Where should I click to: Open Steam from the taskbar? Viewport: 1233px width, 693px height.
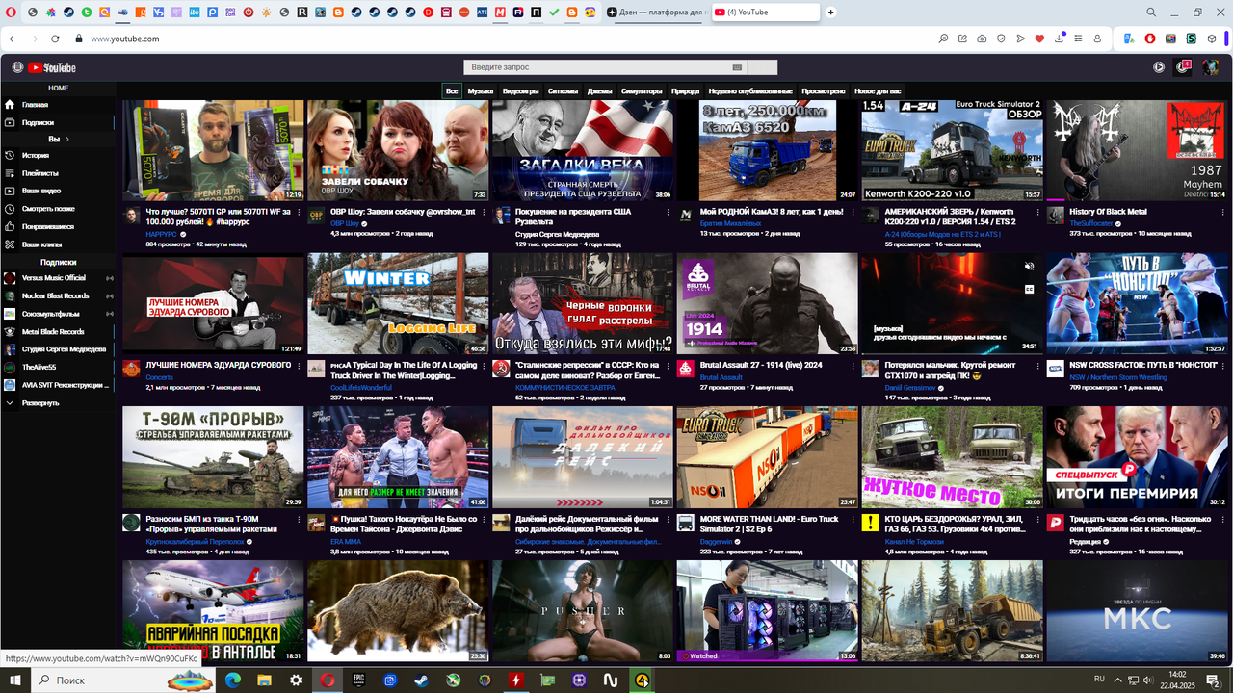[x=422, y=680]
